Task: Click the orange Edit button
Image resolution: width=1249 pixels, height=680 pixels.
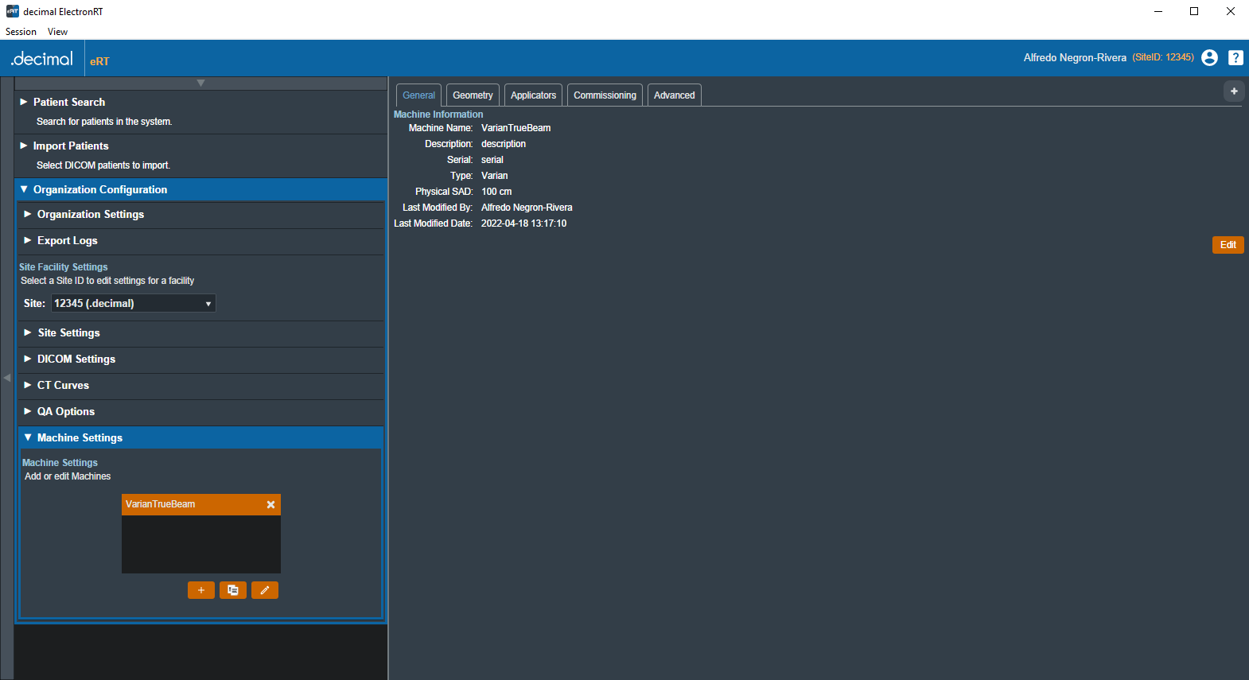Action: click(x=1228, y=245)
